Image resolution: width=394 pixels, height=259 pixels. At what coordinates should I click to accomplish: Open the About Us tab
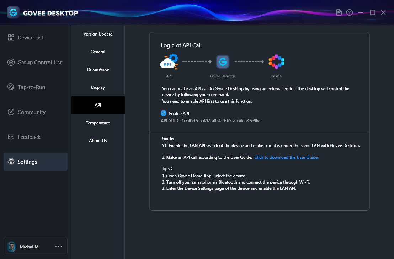coord(98,141)
